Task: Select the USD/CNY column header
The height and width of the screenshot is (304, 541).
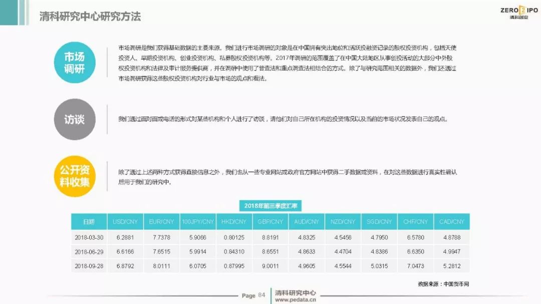Action: pyautogui.click(x=125, y=221)
